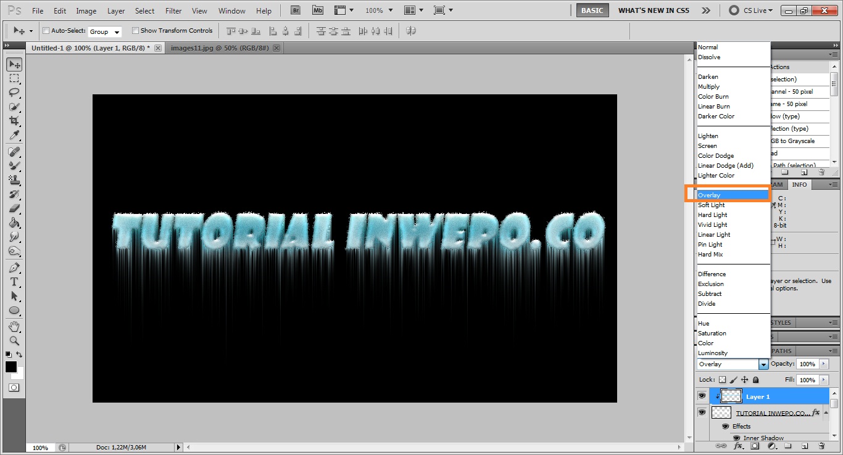Select the Smudge tool
This screenshot has height=455, width=843.
14,237
